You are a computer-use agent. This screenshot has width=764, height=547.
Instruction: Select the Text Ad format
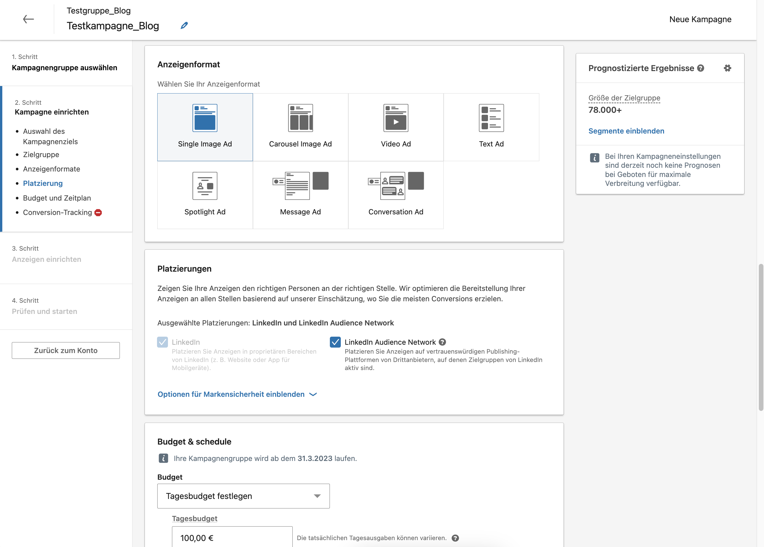(x=491, y=127)
